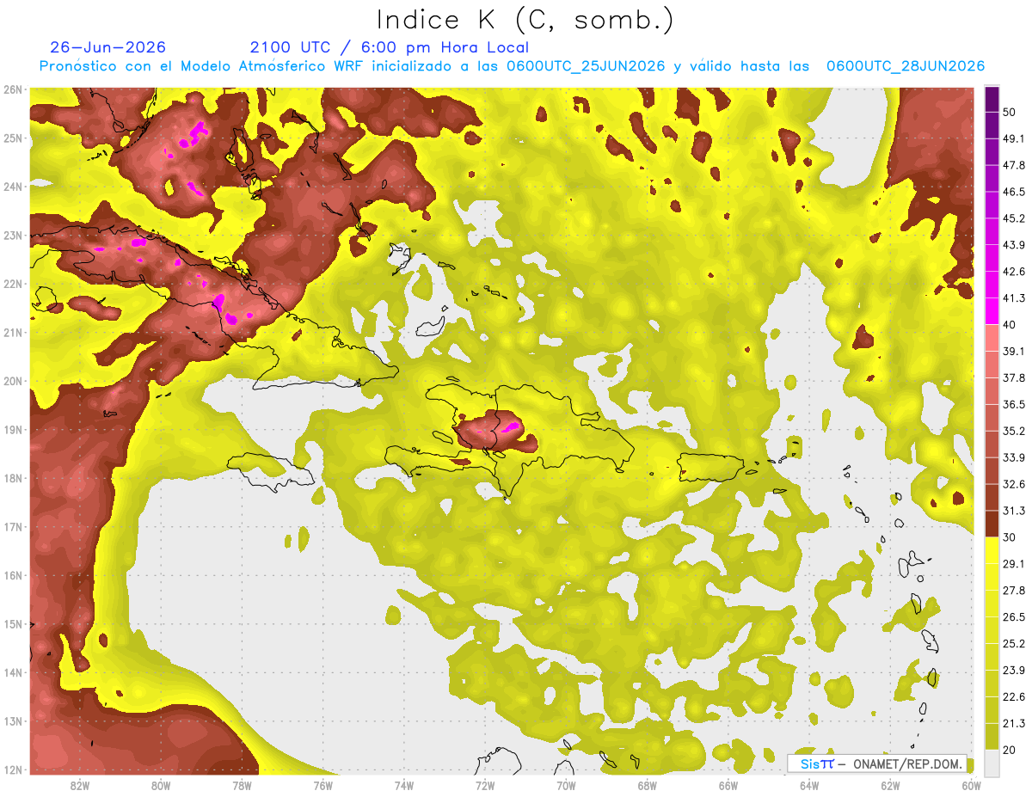Click the colorbar value label 35.2
This screenshot has height=797, width=1032.
point(1014,431)
